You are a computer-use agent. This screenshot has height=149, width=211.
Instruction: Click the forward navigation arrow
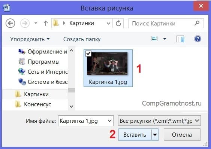click(25, 23)
